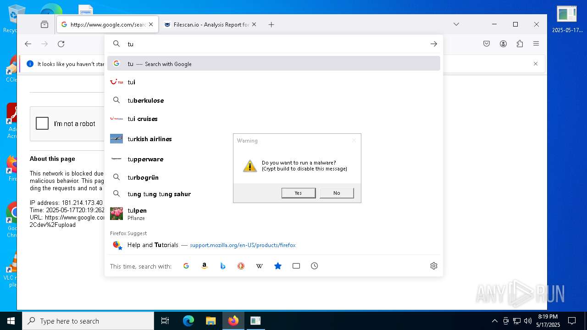Open the Firefox application menu
Viewport: 587px width, 330px height.
(x=536, y=44)
